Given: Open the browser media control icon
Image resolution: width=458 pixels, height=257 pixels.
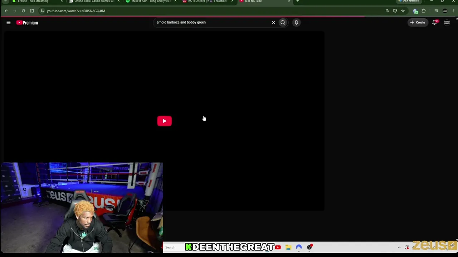Looking at the screenshot, I should 436,11.
